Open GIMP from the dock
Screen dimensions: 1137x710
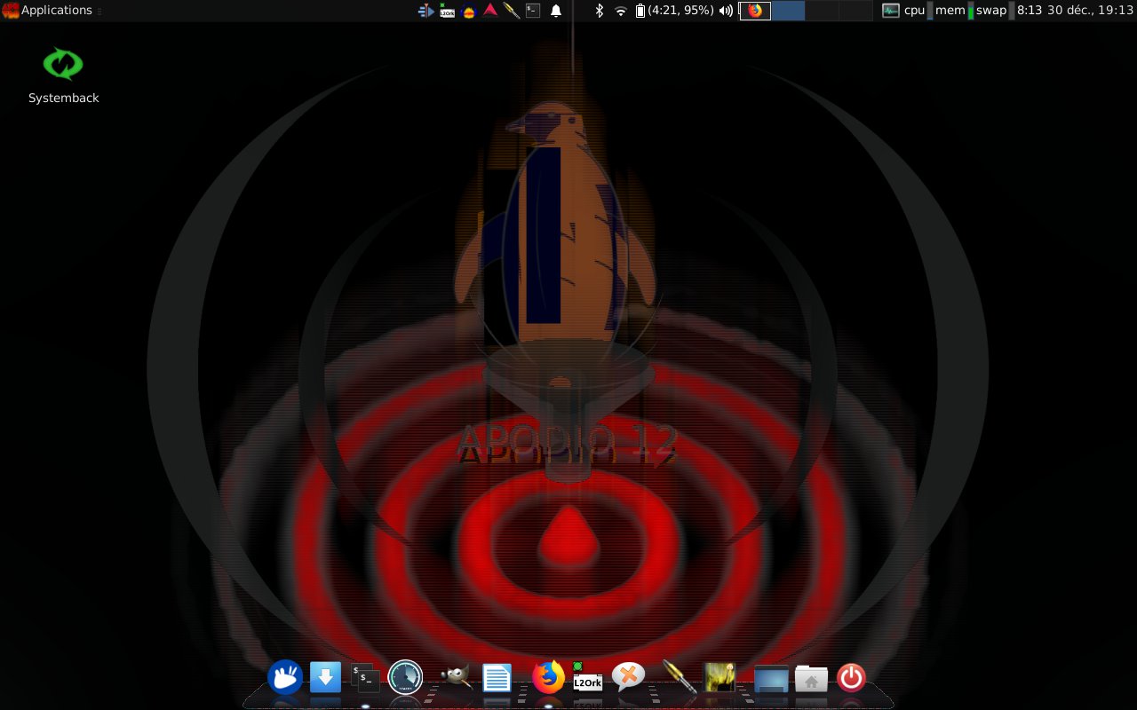pyautogui.click(x=456, y=678)
